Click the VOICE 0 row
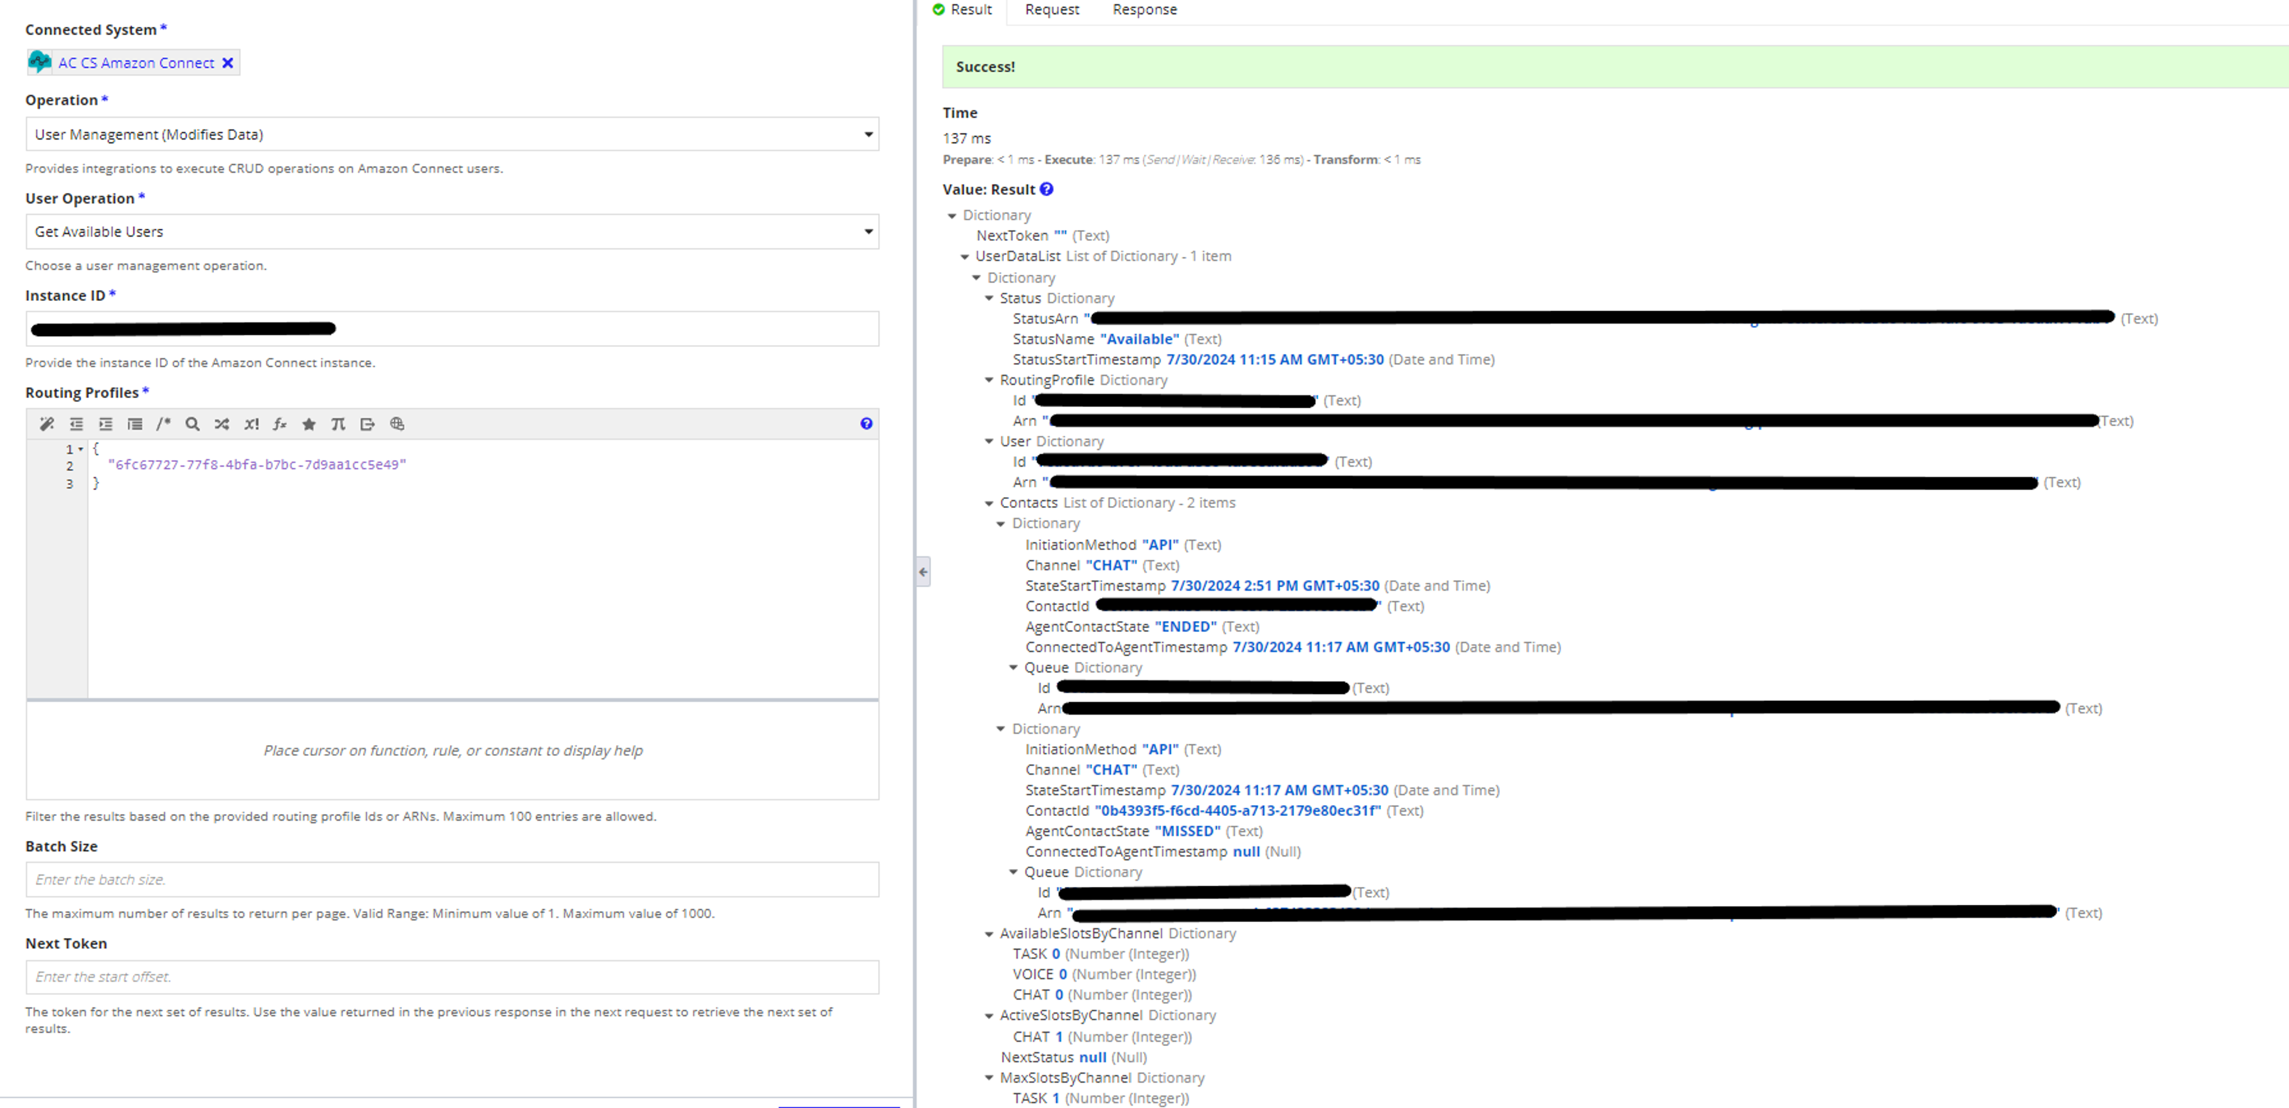The image size is (2289, 1108). pyautogui.click(x=1103, y=974)
